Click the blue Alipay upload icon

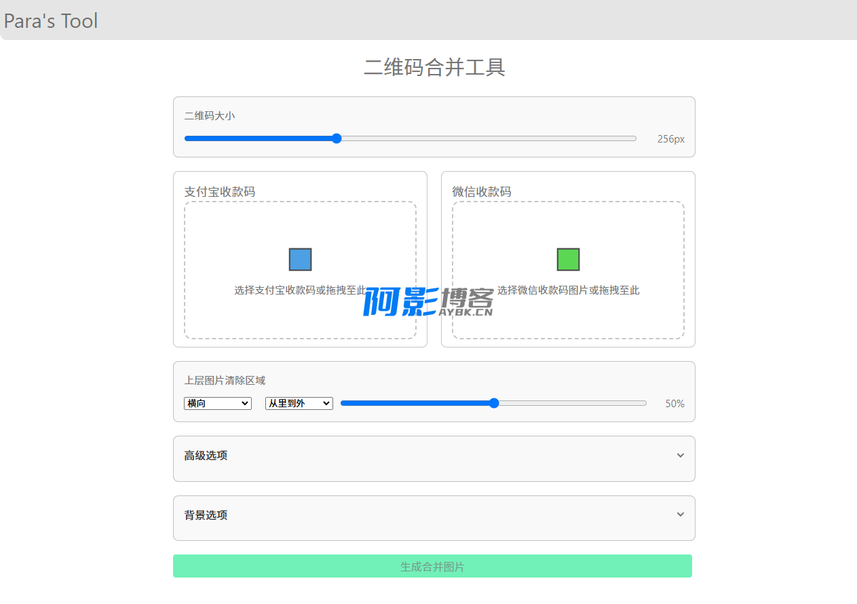[300, 259]
